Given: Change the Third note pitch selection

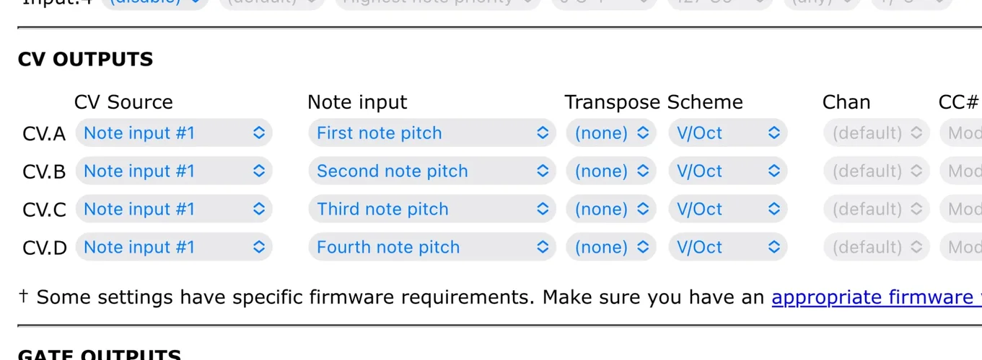Looking at the screenshot, I should point(431,210).
